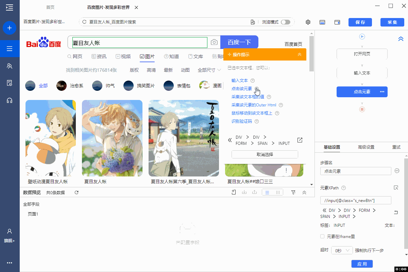Image resolution: width=408 pixels, height=272 pixels.
Task: Open the 壁纸动漫夏目友人帐 image thumbnail
Action: [51, 138]
